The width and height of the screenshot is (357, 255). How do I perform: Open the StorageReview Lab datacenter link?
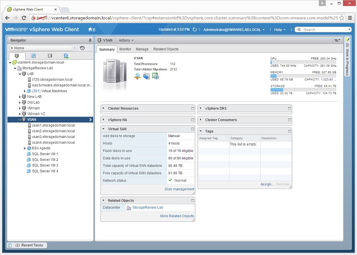pyautogui.click(x=148, y=208)
